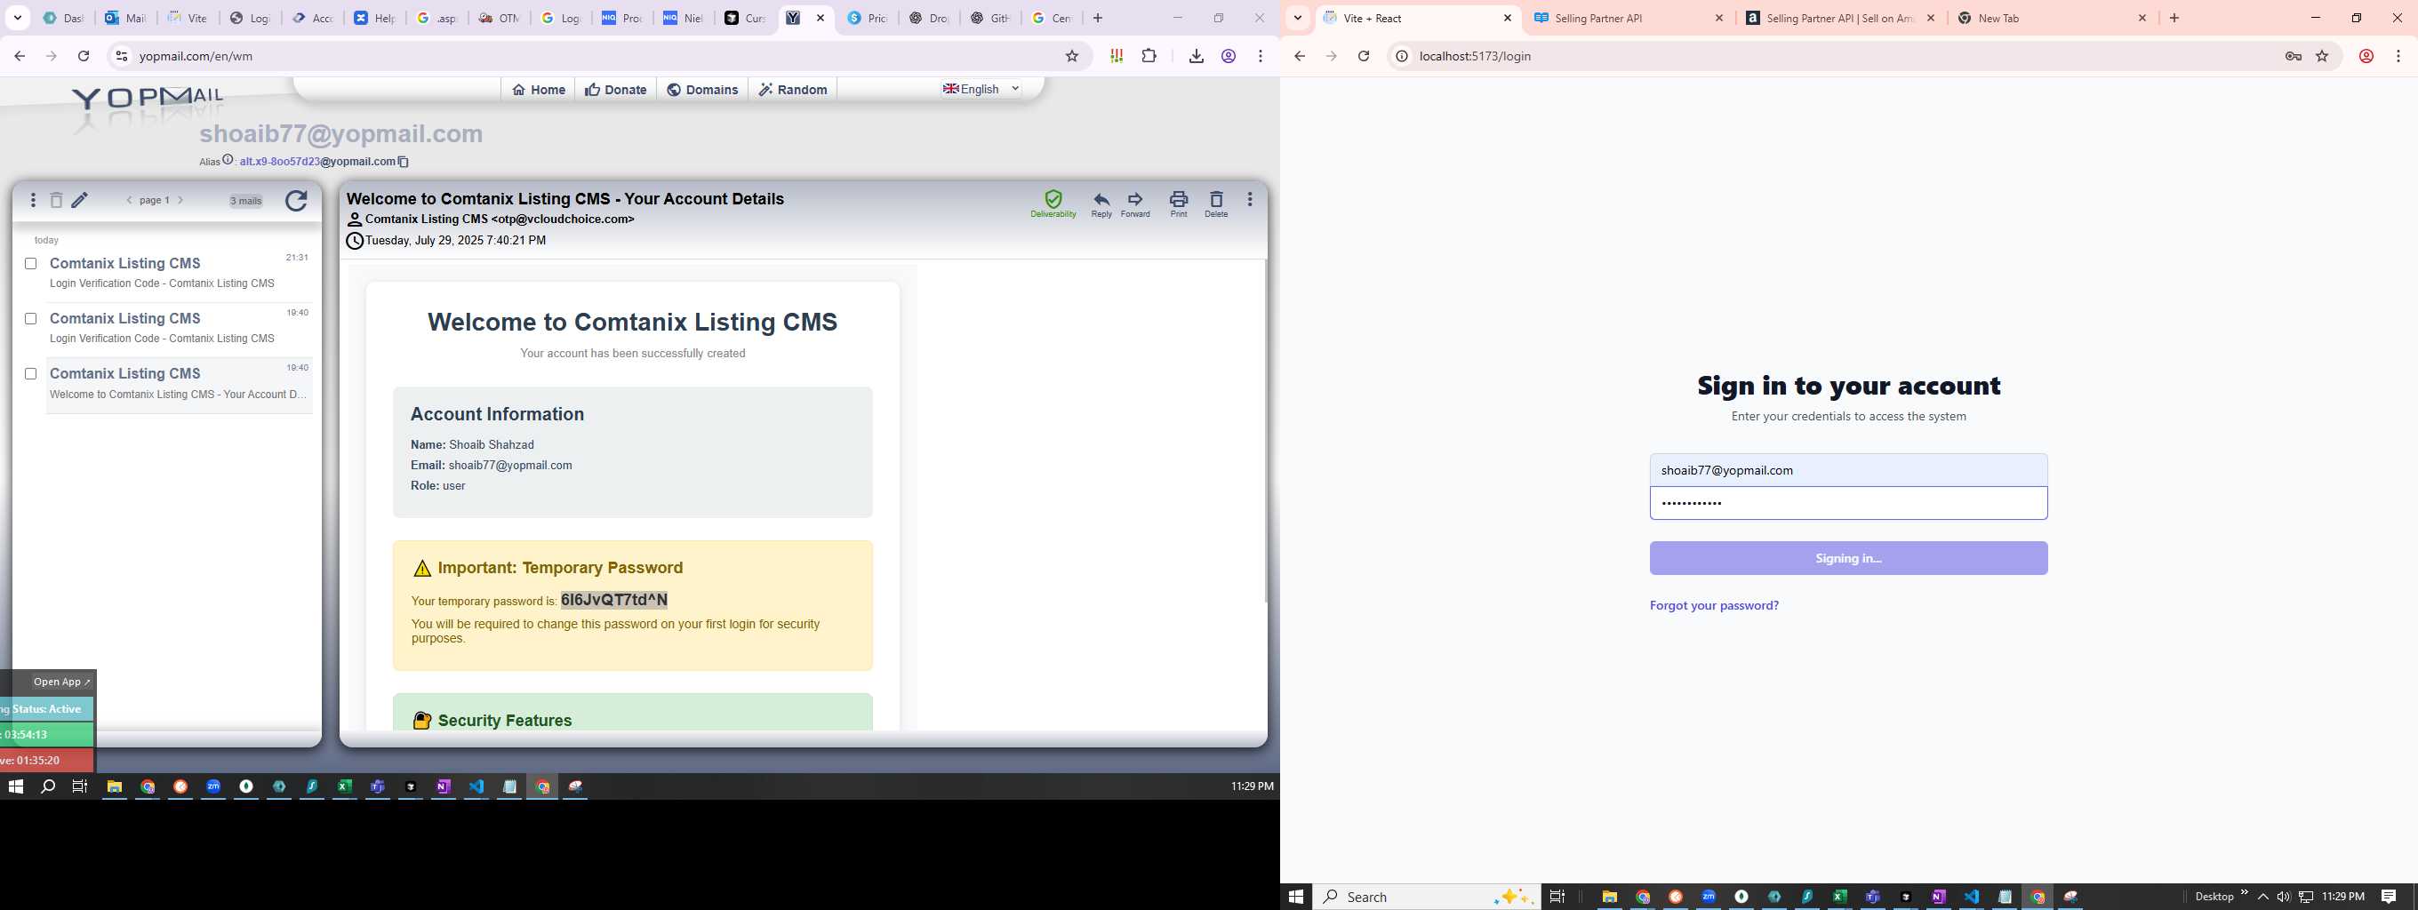Image resolution: width=2418 pixels, height=910 pixels.
Task: Open a new tab in localhost window
Action: point(2174,18)
